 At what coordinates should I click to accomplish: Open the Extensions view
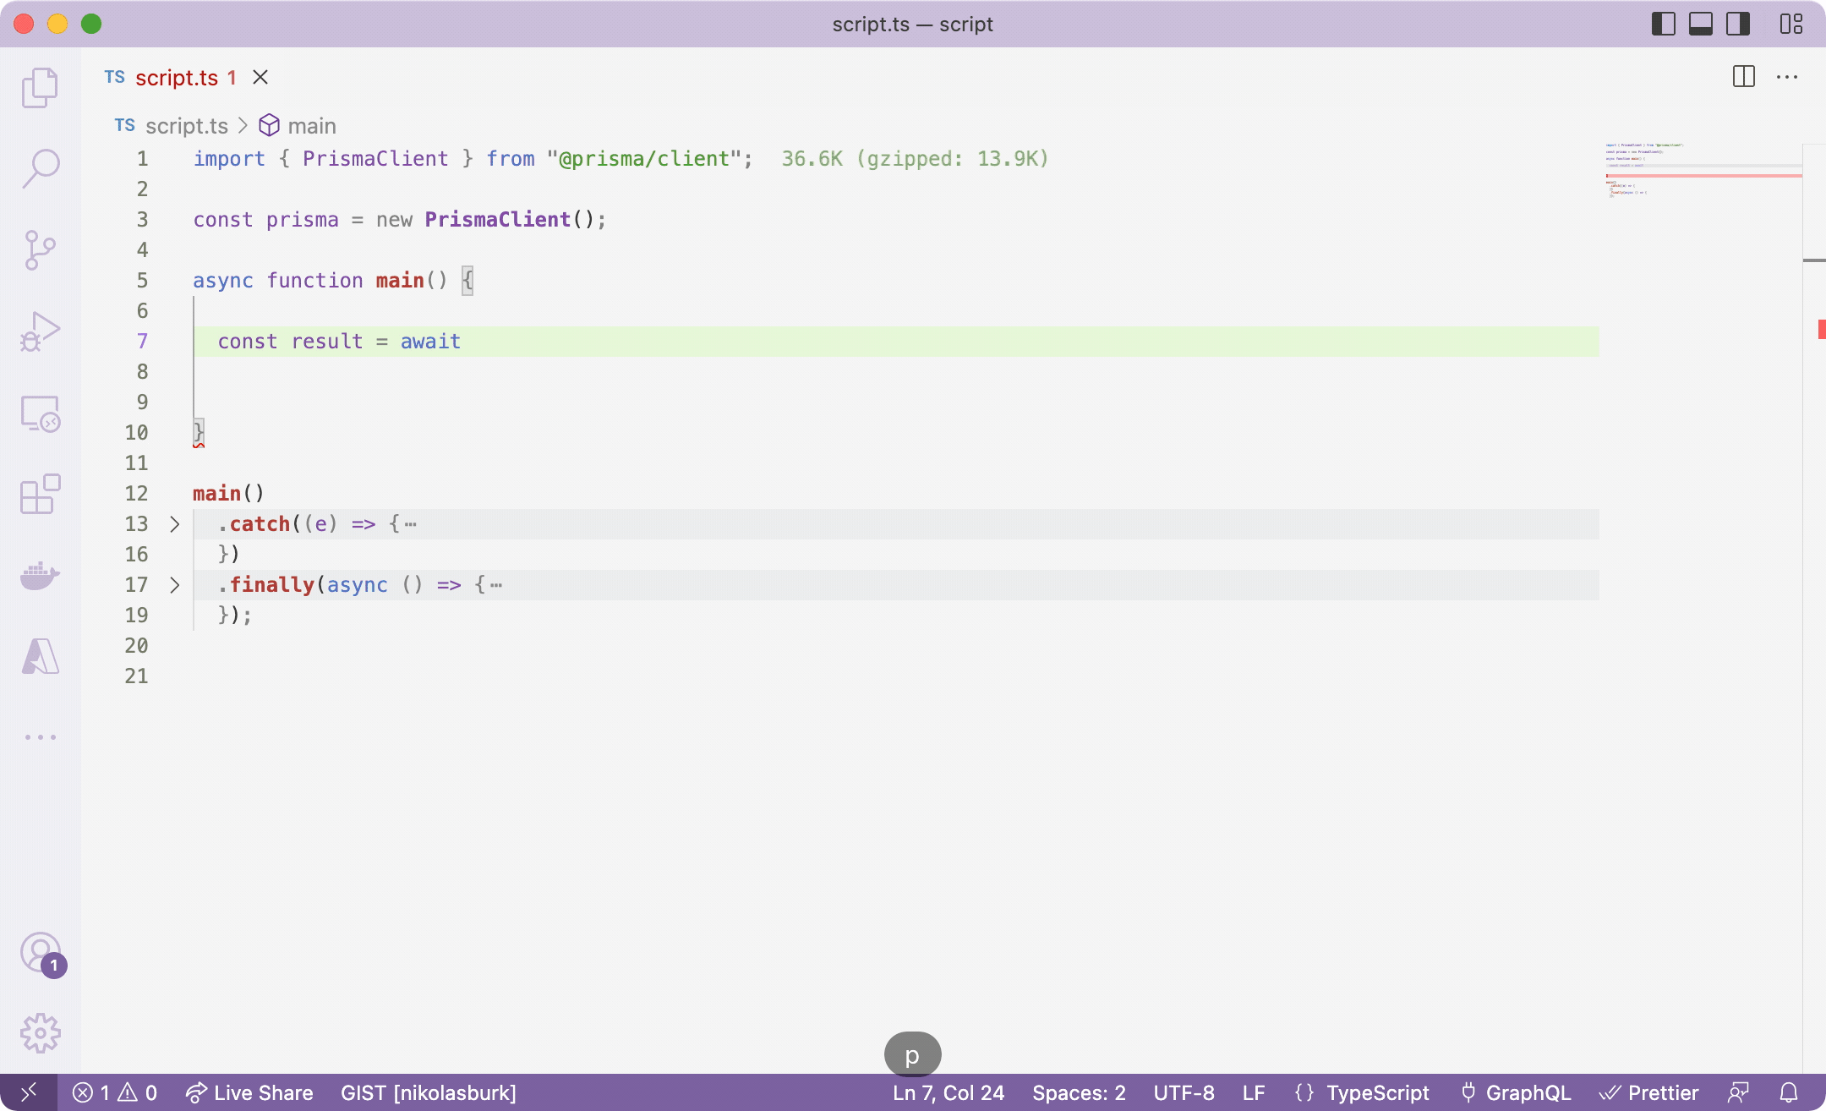click(x=40, y=494)
